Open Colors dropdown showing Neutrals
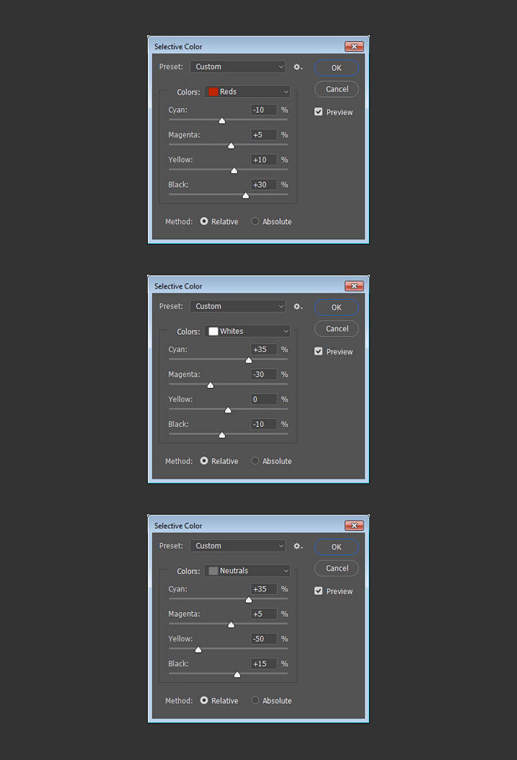 click(x=247, y=571)
